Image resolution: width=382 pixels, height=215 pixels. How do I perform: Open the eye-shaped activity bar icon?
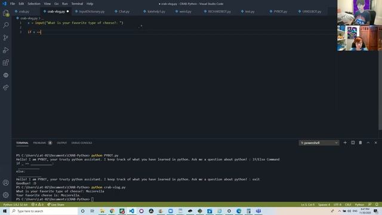6,75
